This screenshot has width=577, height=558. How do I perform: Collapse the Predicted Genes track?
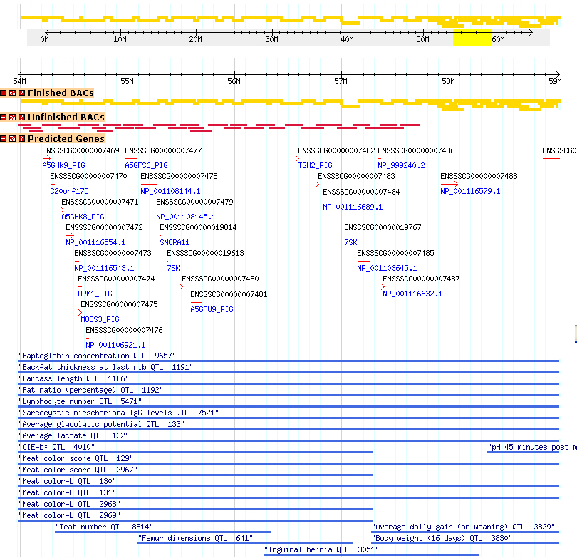4,138
